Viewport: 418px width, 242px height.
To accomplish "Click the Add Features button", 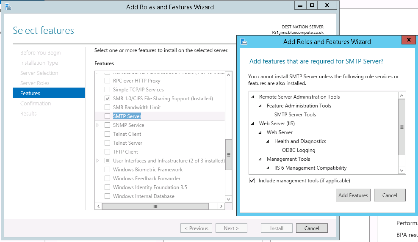I will [353, 195].
